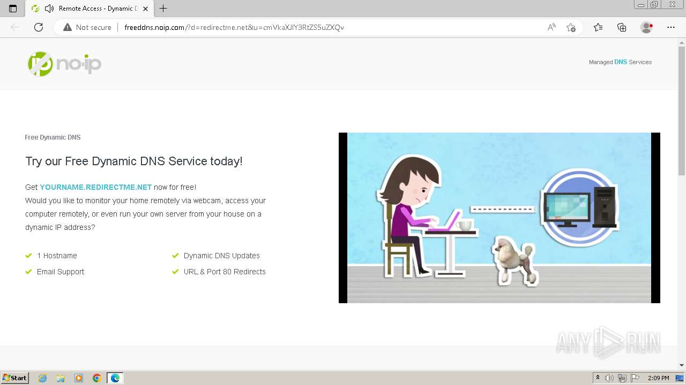Viewport: 686px width, 385px height.
Task: Open the Collections icon
Action: point(622,27)
